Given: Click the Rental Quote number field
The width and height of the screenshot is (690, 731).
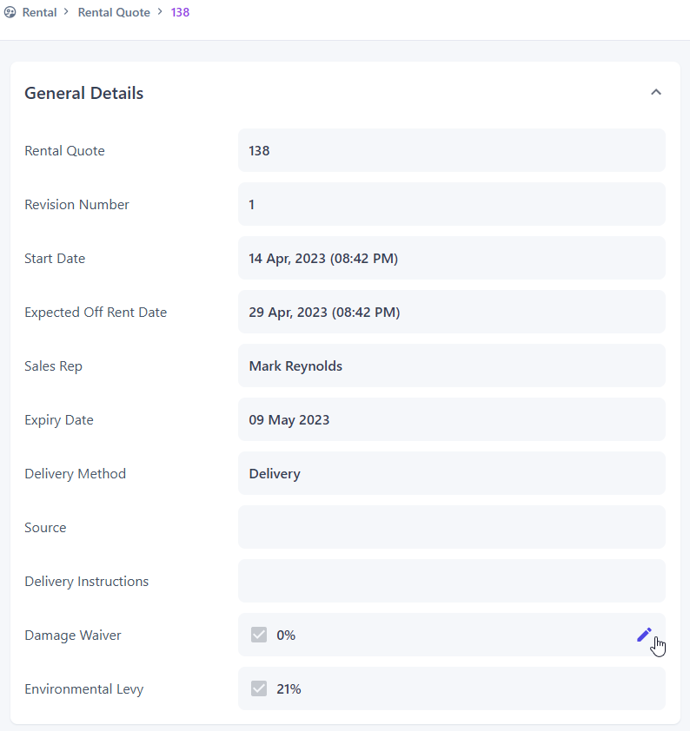Looking at the screenshot, I should [451, 150].
